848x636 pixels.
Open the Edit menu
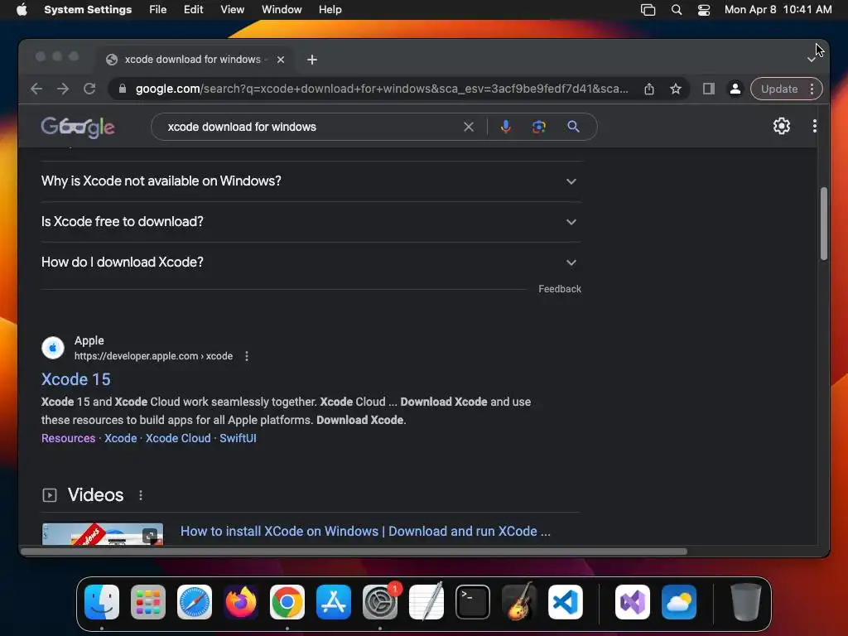[x=193, y=10]
